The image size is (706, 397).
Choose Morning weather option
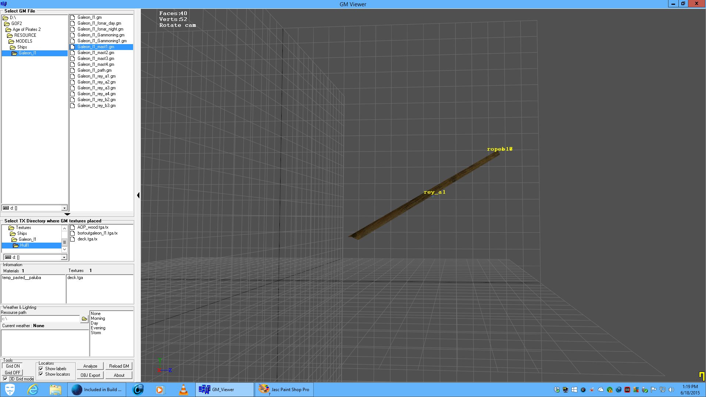click(98, 318)
